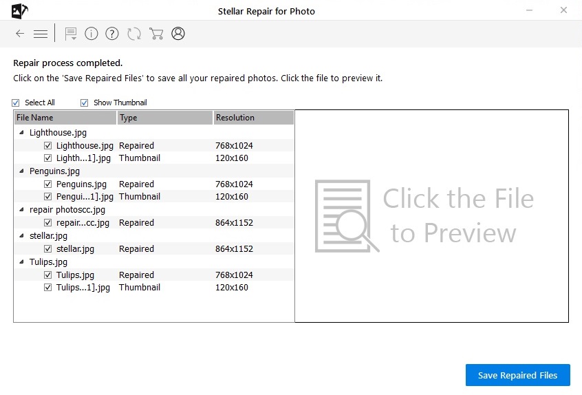
Task: Uncheck the repair...cc.jpg file
Action: tap(48, 223)
